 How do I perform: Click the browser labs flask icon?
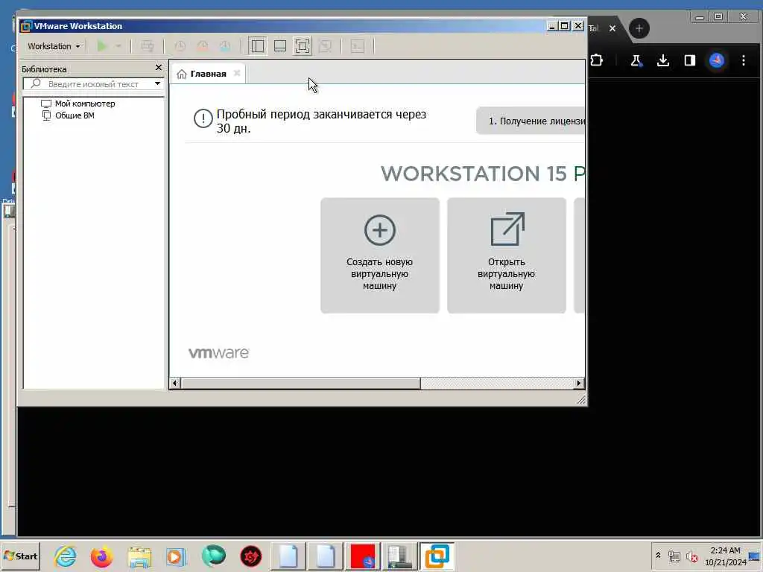click(x=636, y=60)
